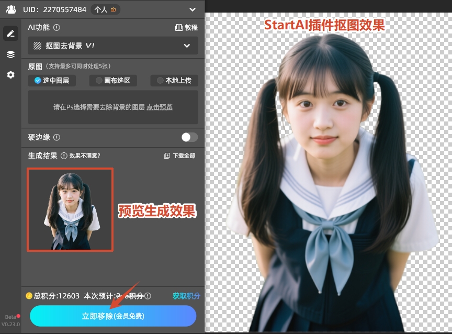Open the layers panel icon in sidebar
The width and height of the screenshot is (452, 334).
pyautogui.click(x=10, y=54)
